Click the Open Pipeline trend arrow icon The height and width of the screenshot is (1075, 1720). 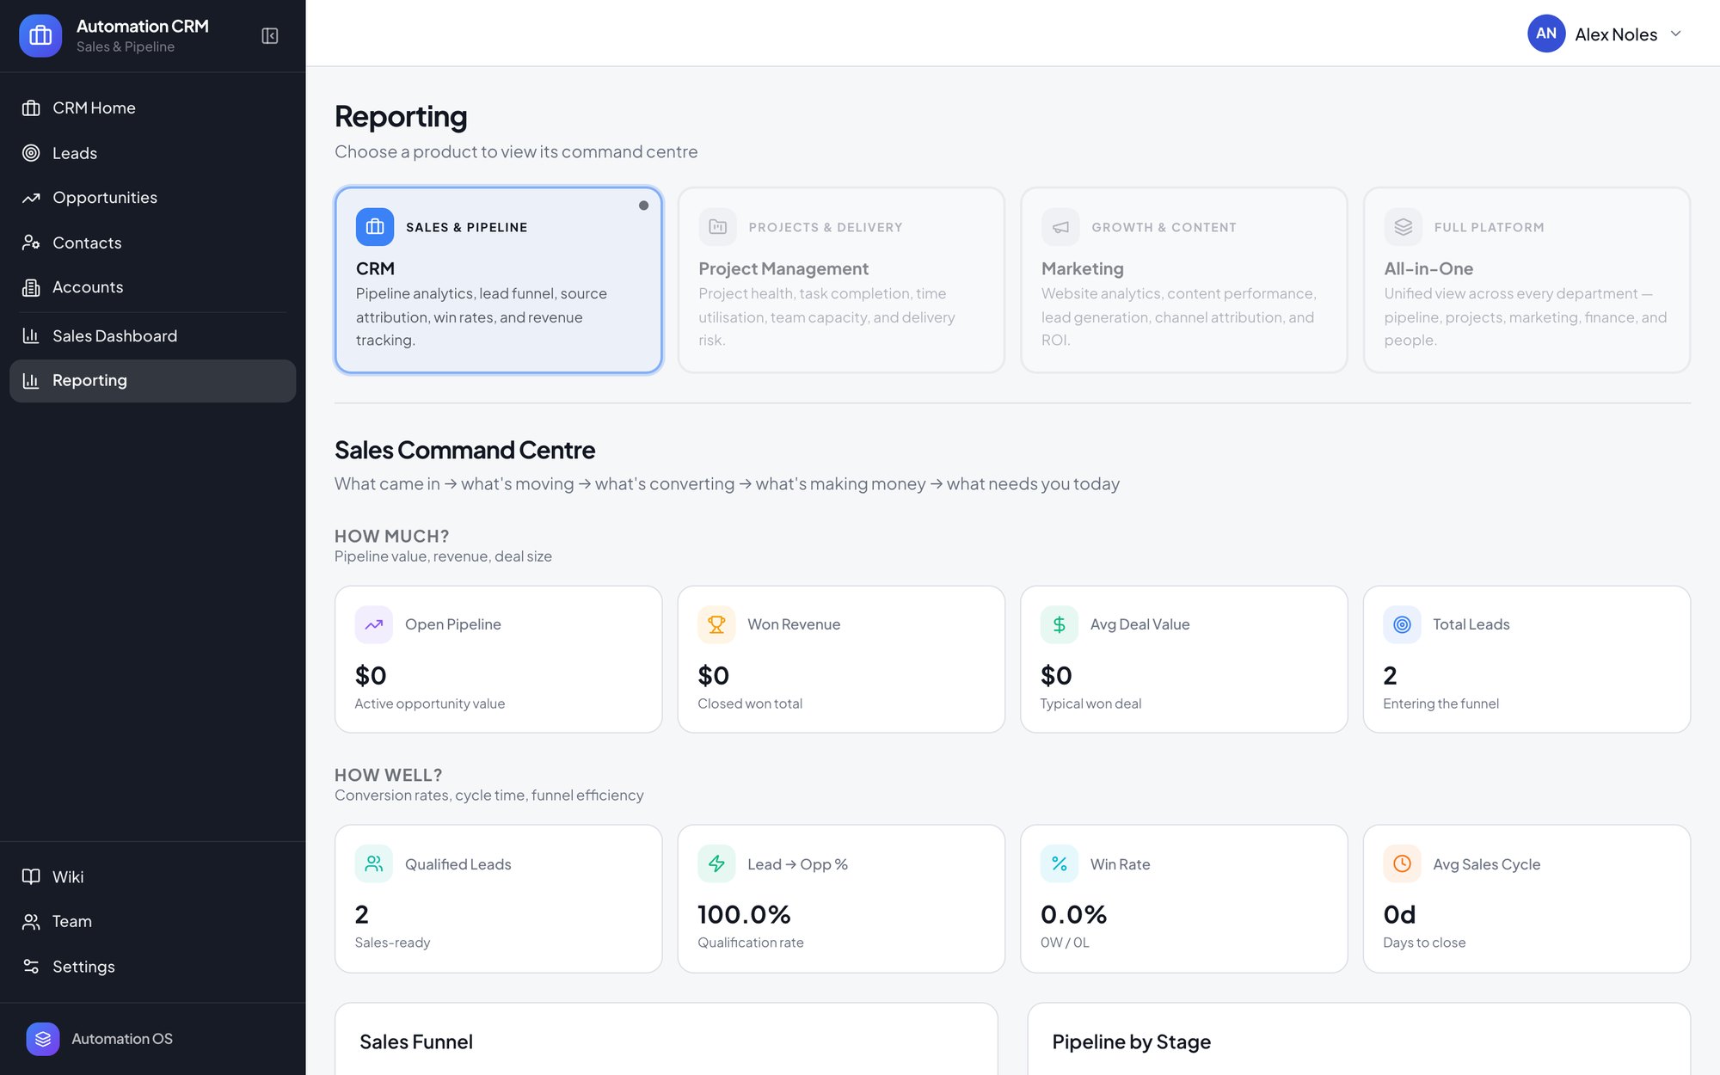click(374, 625)
